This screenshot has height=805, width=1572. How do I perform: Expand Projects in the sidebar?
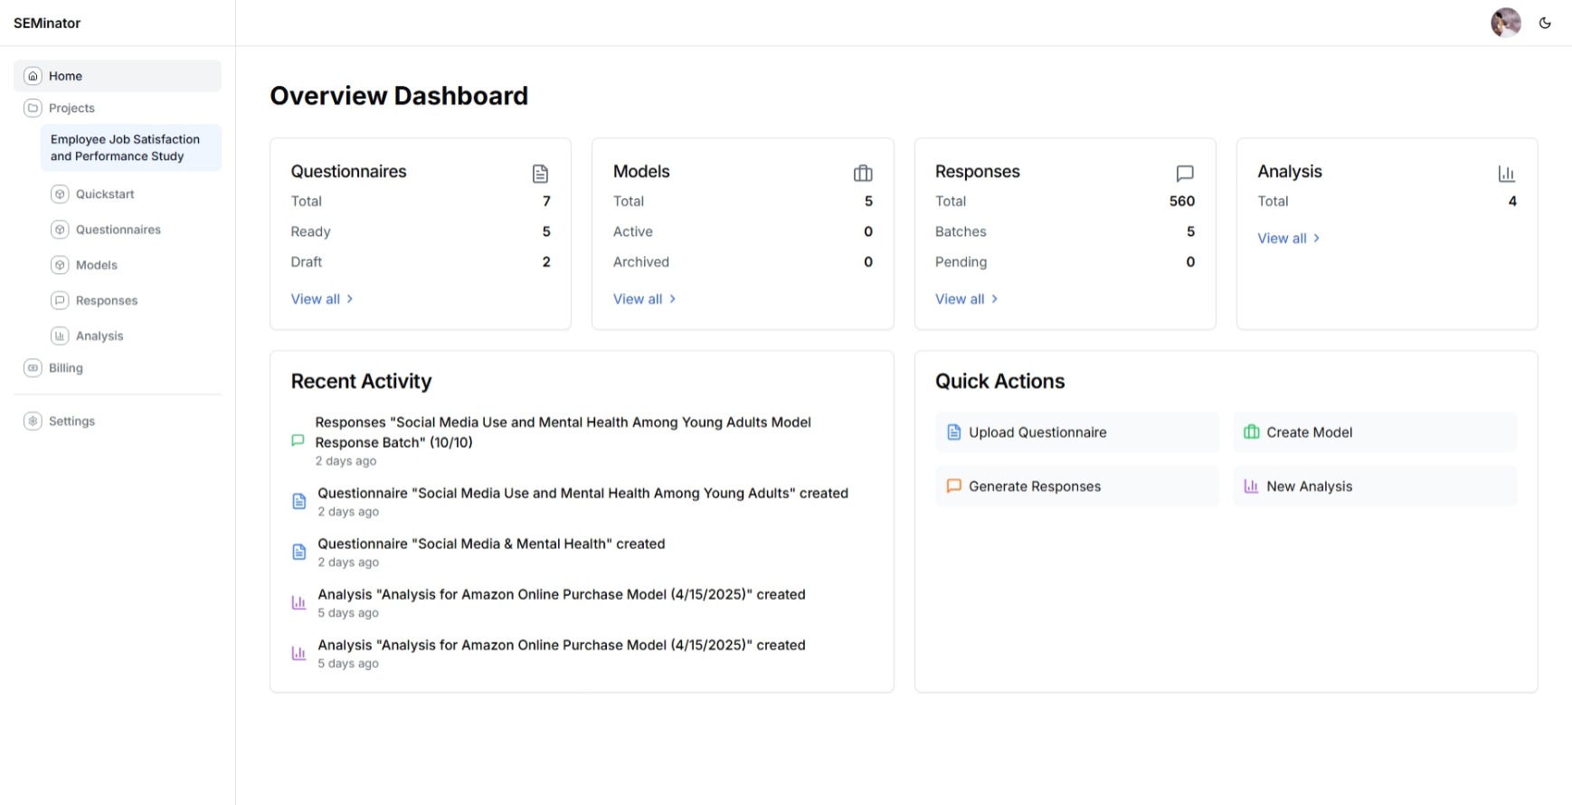pyautogui.click(x=71, y=109)
